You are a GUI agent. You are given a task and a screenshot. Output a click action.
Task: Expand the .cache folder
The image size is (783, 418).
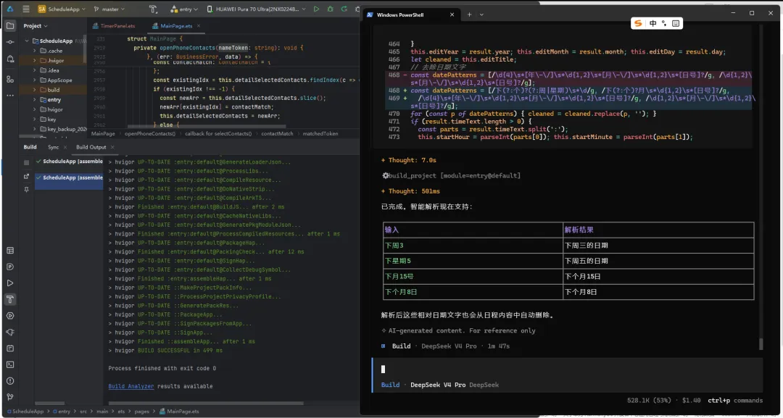[35, 51]
